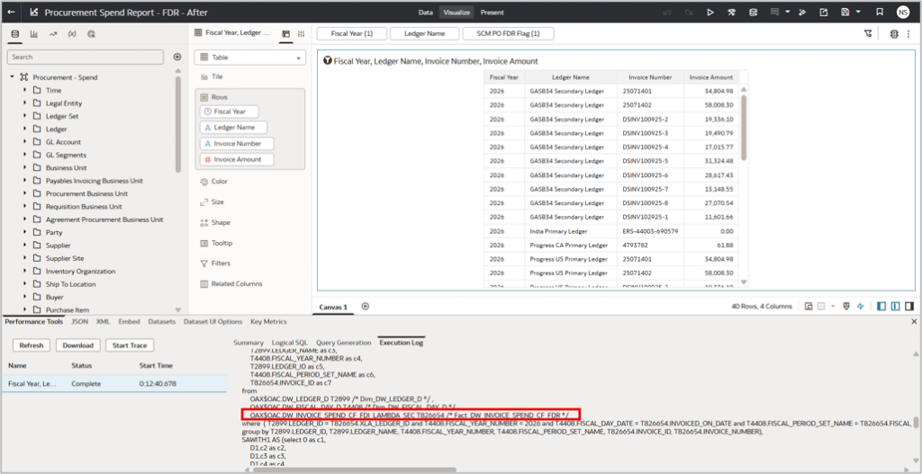Open the Table visualization type dropdown
922x474 pixels.
click(250, 58)
